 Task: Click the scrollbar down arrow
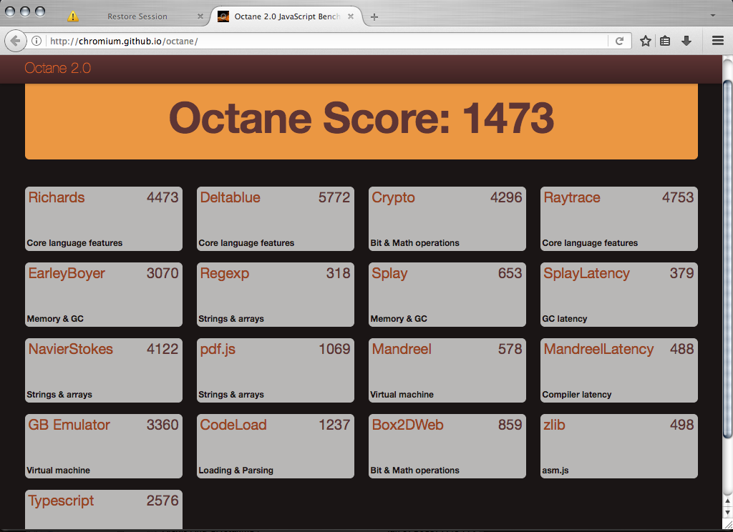(727, 513)
